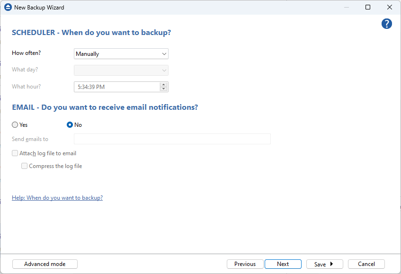Image resolution: width=401 pixels, height=274 pixels.
Task: Click the spinner down arrow for hour
Action: click(x=163, y=89)
